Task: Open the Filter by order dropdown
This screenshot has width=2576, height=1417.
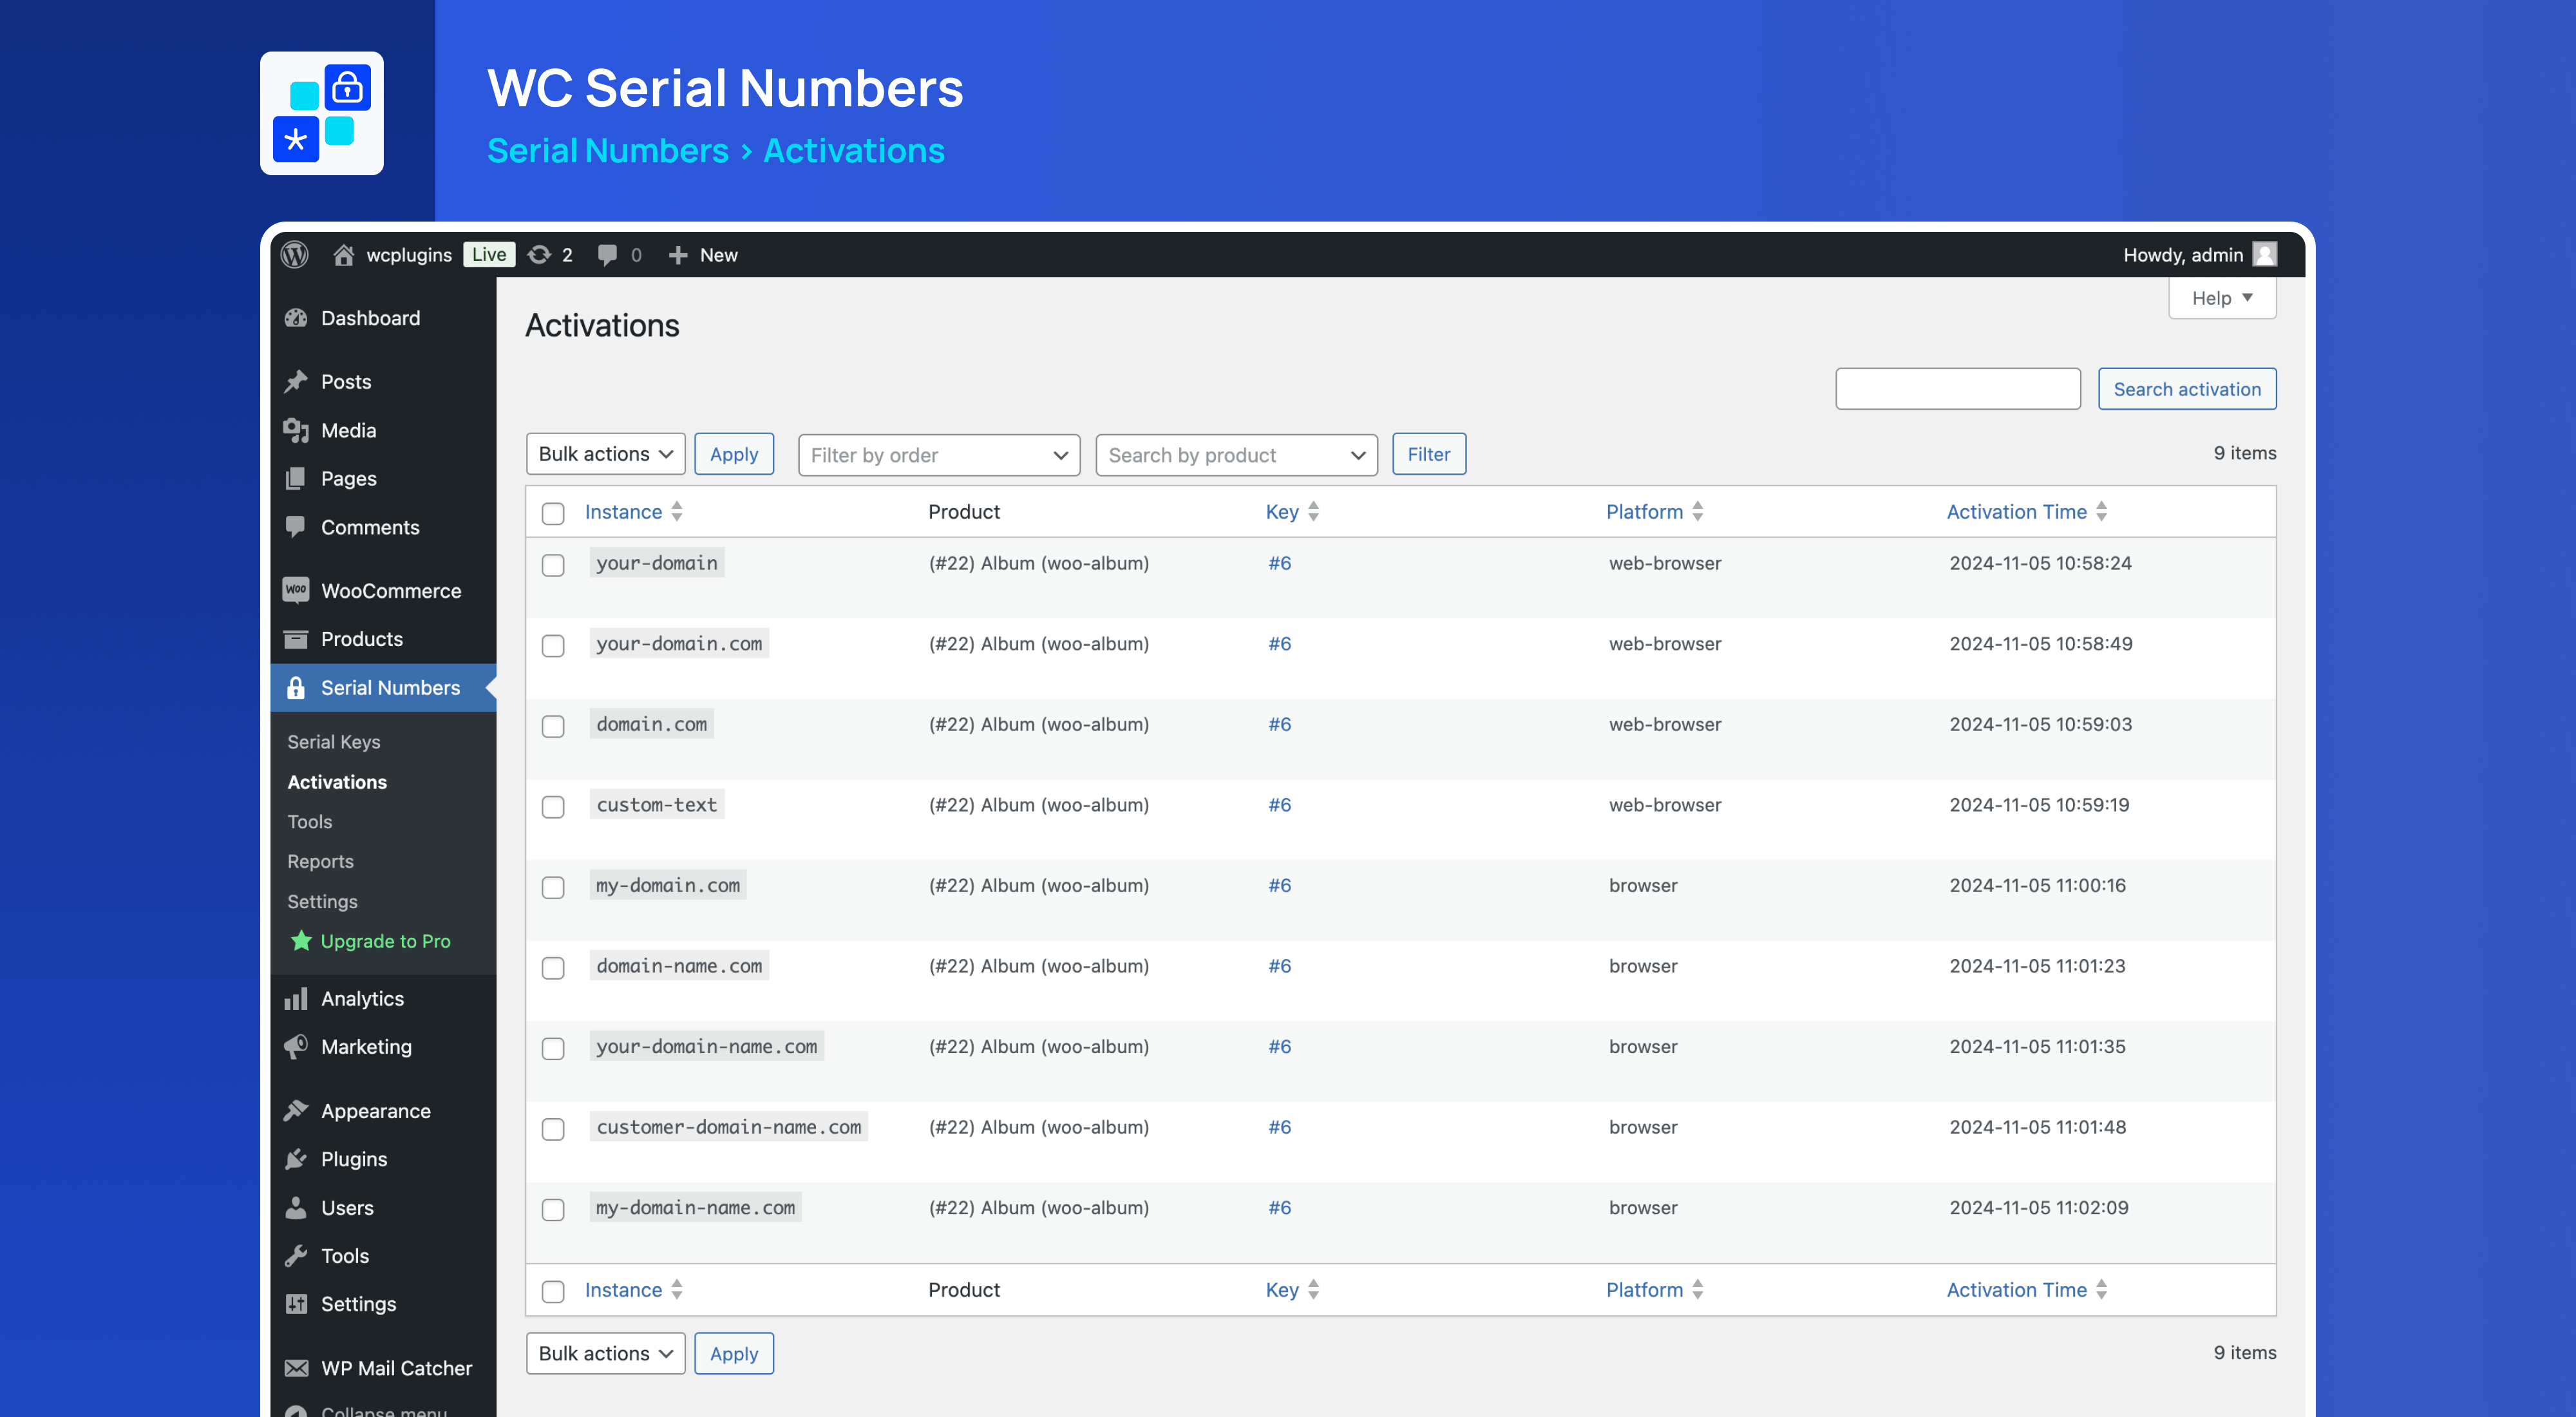Action: [939, 455]
